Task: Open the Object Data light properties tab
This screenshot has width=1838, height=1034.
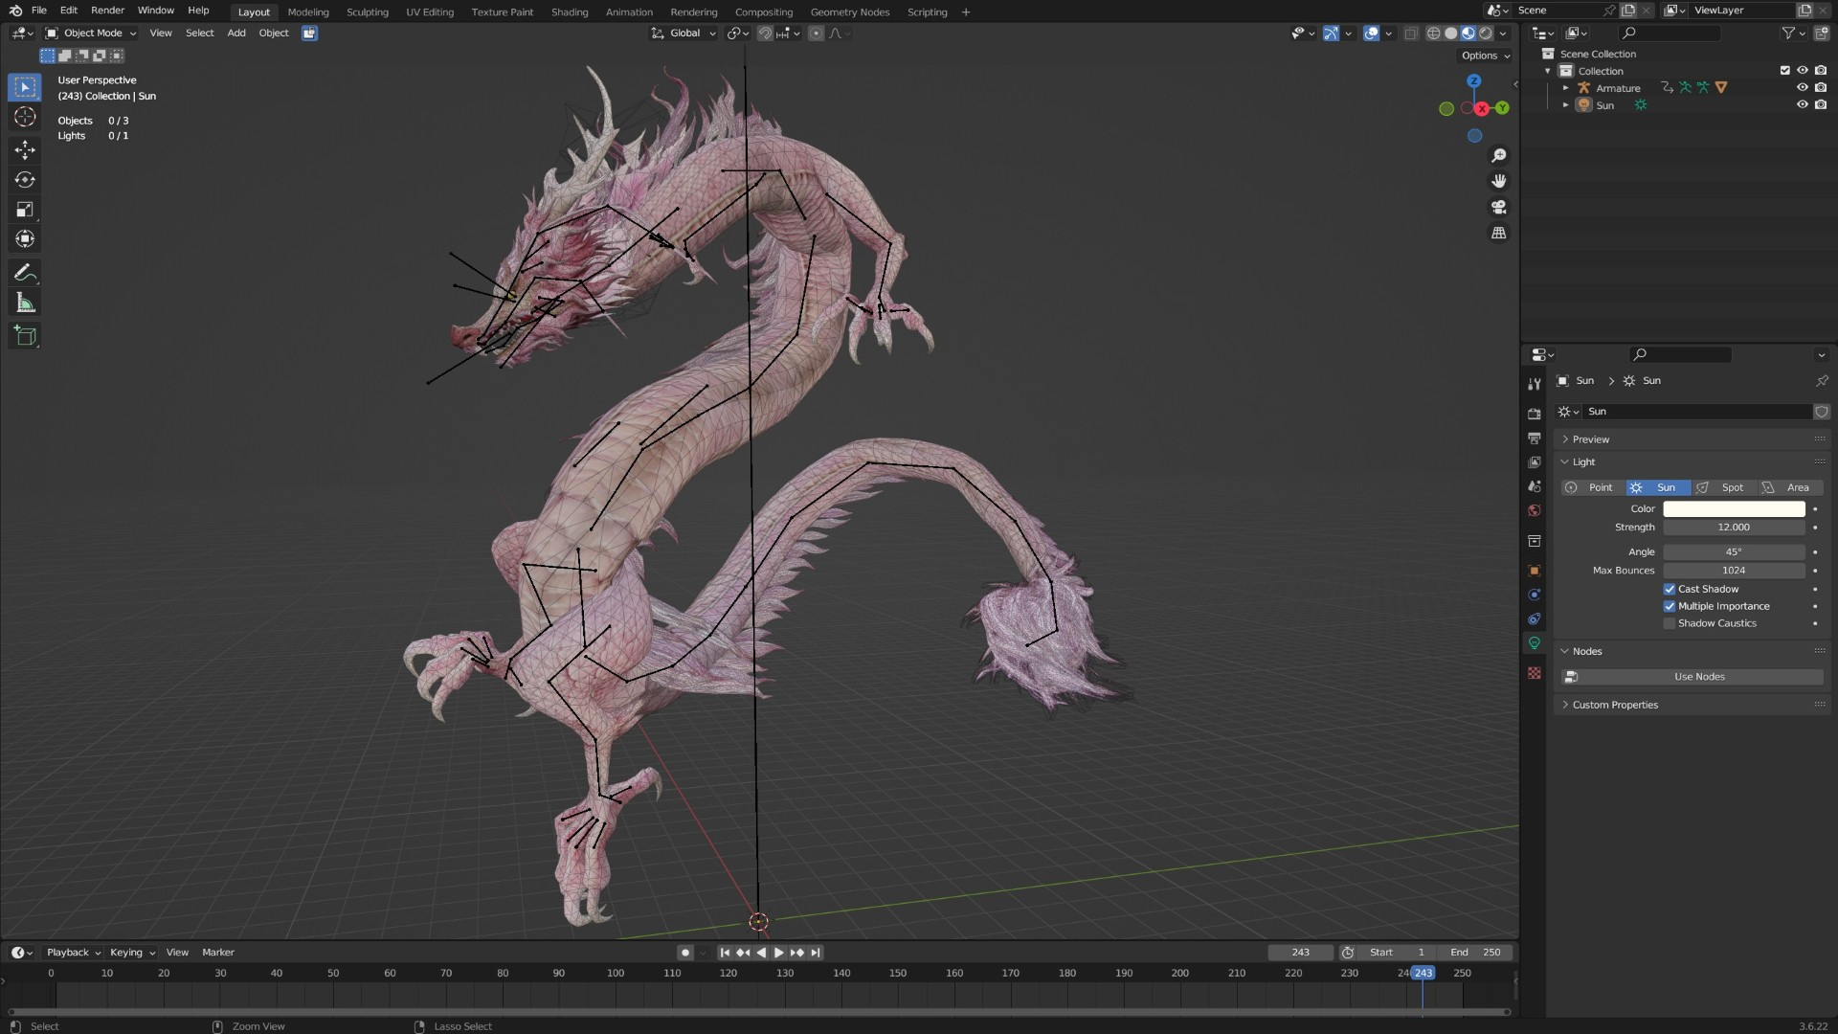Action: pyautogui.click(x=1535, y=643)
